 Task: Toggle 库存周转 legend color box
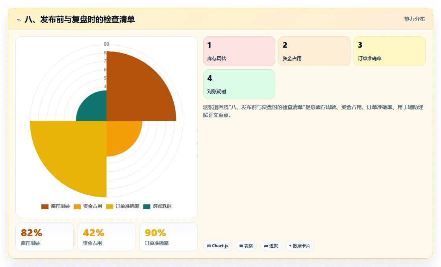click(x=45, y=206)
